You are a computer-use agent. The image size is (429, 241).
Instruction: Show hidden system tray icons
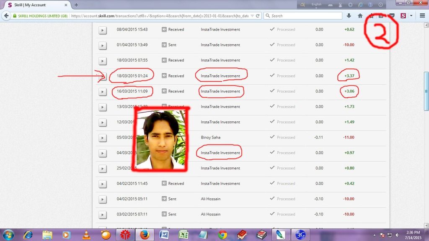(374, 235)
